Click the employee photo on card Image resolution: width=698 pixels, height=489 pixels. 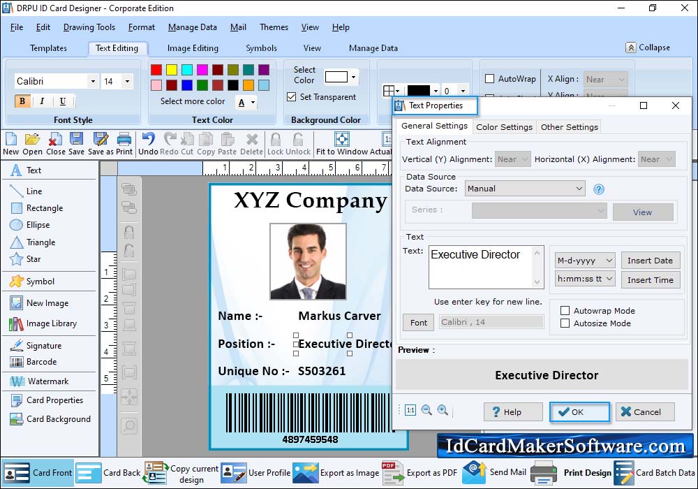(x=308, y=261)
